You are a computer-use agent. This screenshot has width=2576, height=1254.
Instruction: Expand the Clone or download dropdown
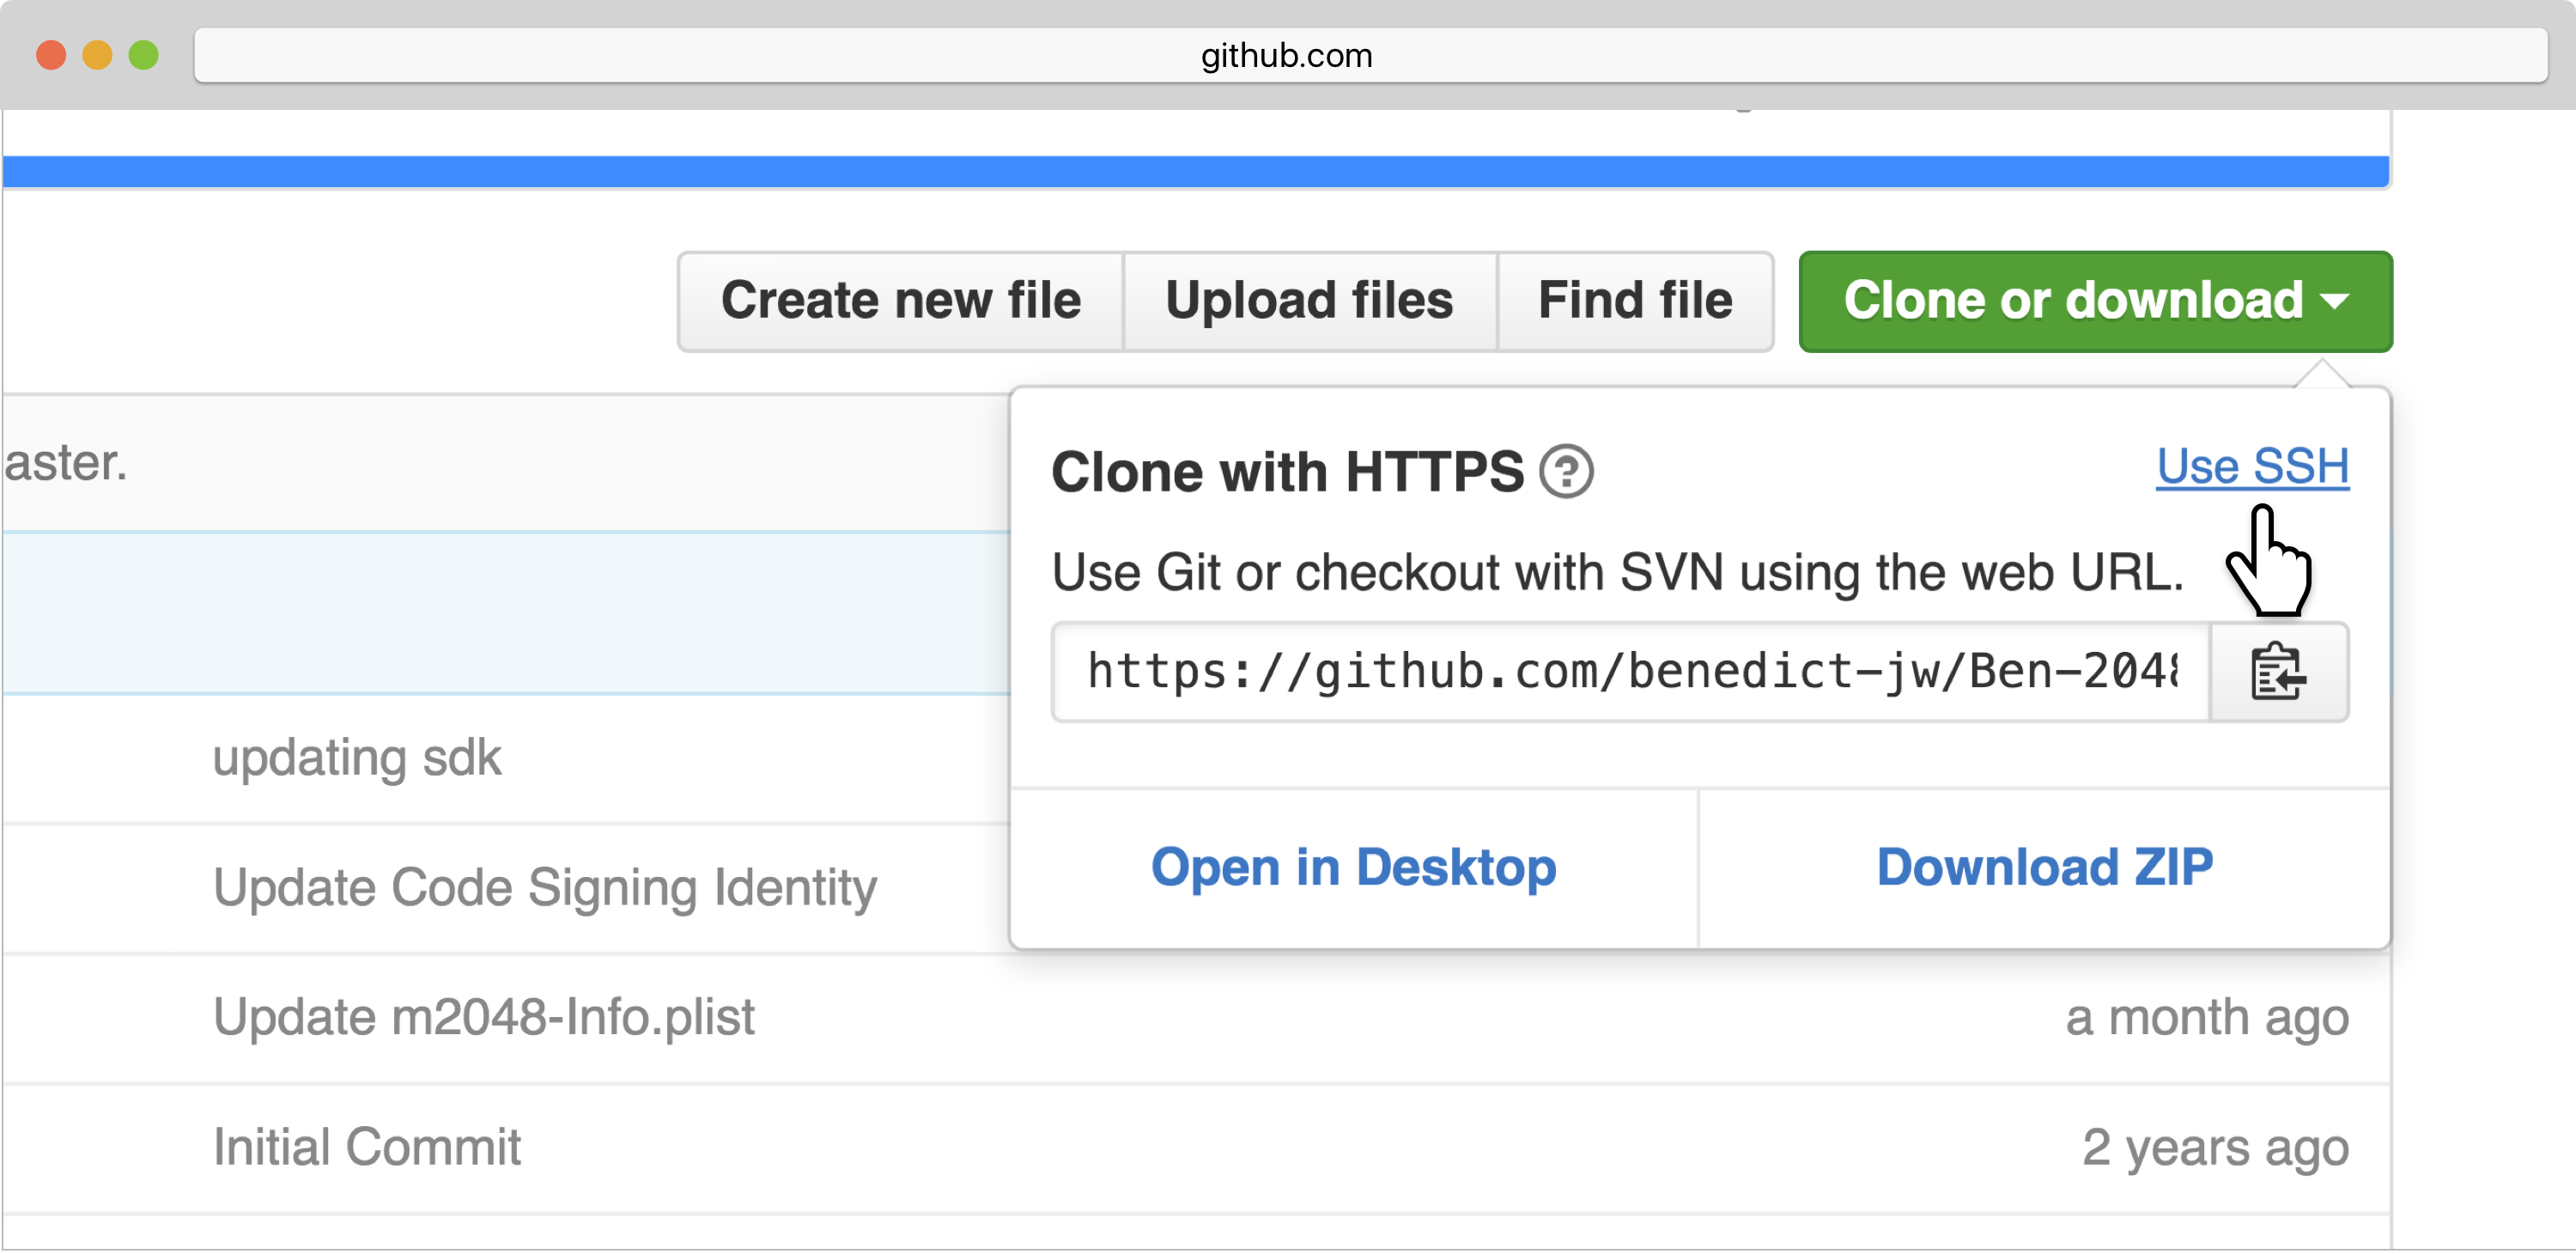coord(2094,301)
